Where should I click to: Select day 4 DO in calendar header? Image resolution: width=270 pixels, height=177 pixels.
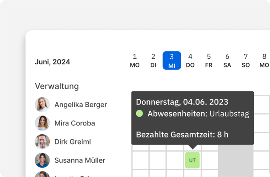[x=190, y=60]
